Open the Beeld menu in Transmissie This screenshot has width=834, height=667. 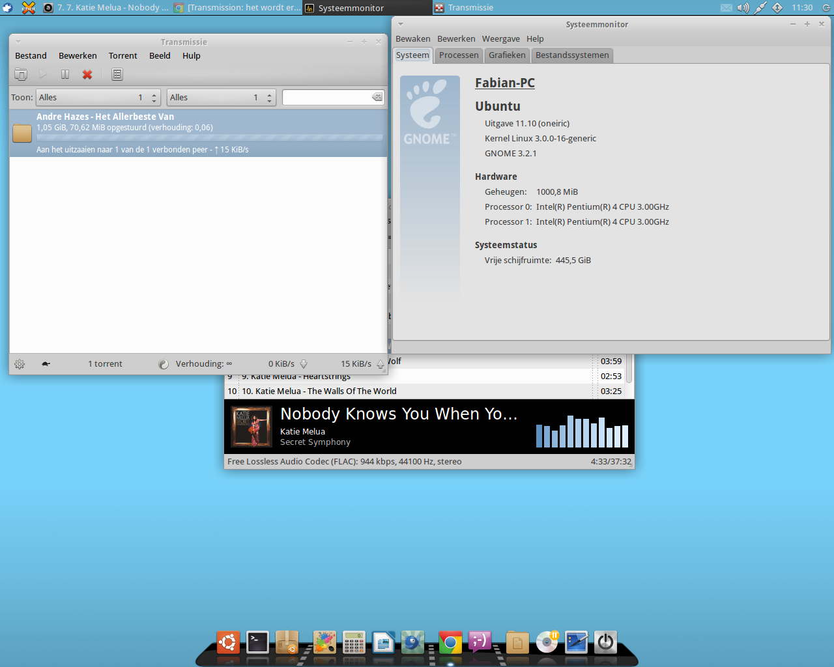click(160, 56)
